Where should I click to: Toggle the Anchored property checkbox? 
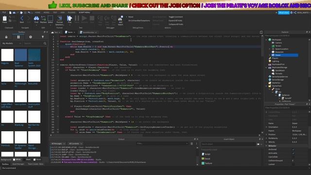(x=293, y=149)
